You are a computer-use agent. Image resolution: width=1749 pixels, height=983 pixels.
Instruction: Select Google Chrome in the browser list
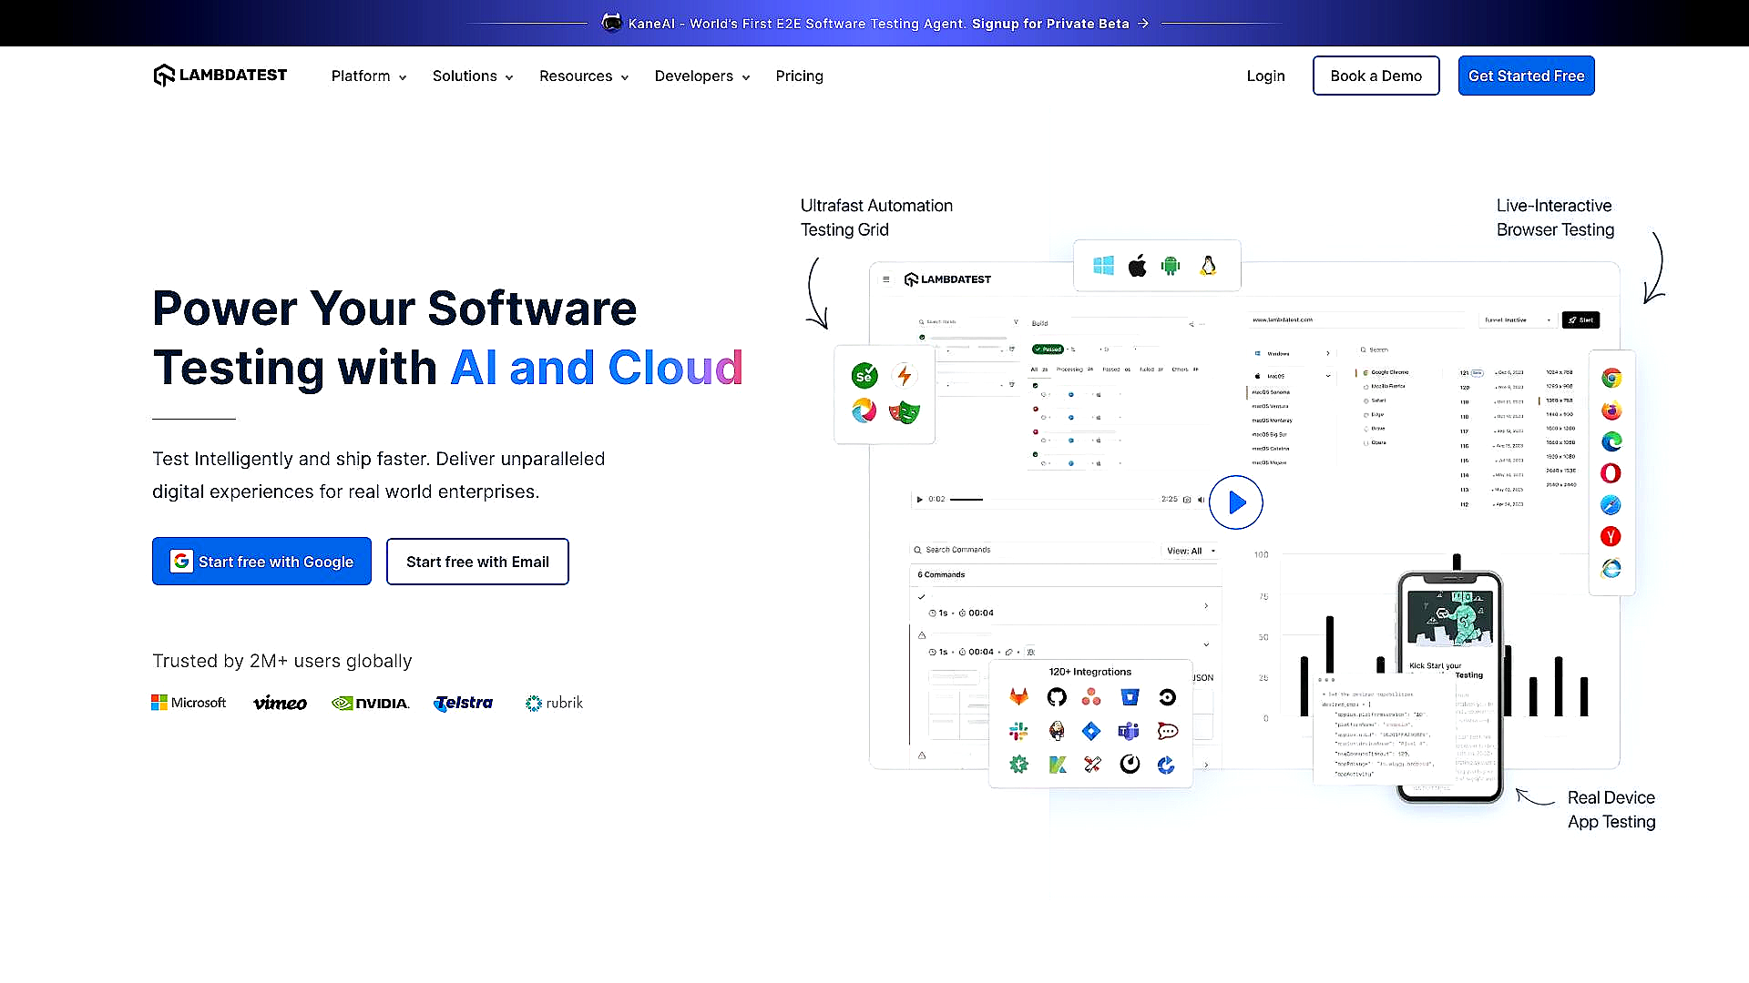[1390, 372]
